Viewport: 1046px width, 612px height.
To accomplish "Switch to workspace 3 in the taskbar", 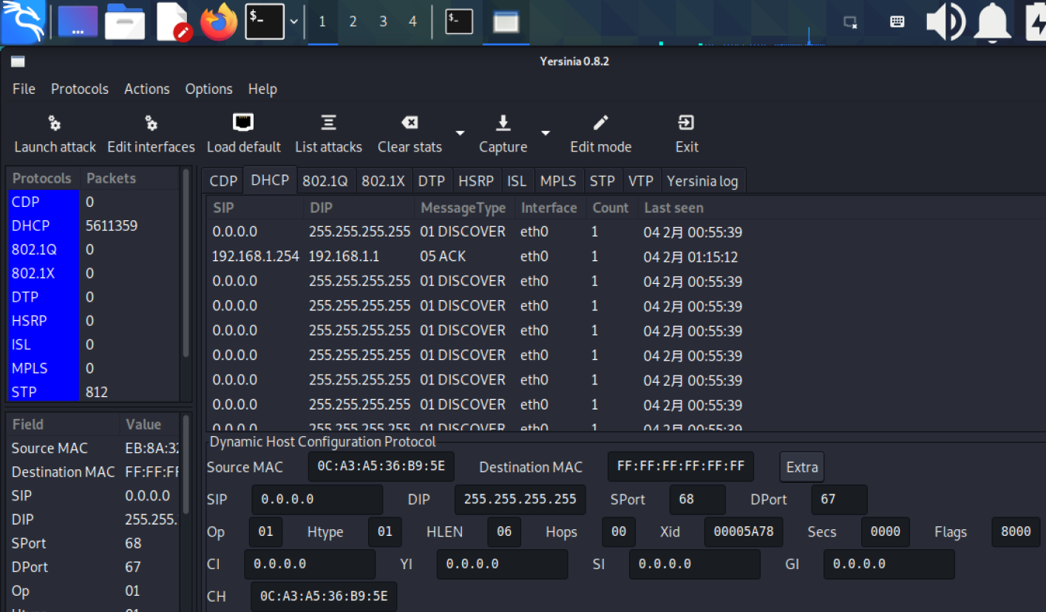I will pyautogui.click(x=383, y=22).
